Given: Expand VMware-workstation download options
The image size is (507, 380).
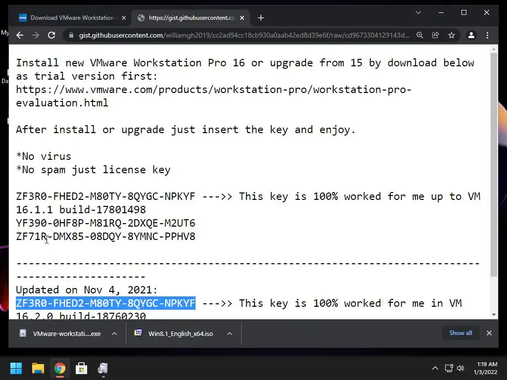Looking at the screenshot, I should tap(114, 333).
